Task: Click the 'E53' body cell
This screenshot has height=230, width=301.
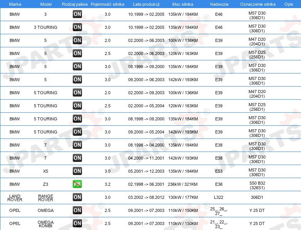Action: click(219, 171)
